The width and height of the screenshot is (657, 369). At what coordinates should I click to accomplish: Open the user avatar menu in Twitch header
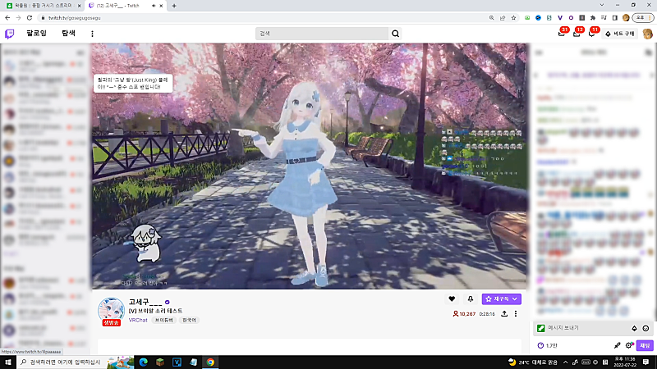pos(647,34)
